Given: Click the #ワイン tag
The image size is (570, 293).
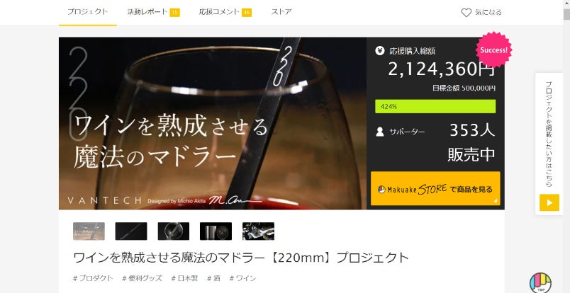Looking at the screenshot, I should pos(242,278).
